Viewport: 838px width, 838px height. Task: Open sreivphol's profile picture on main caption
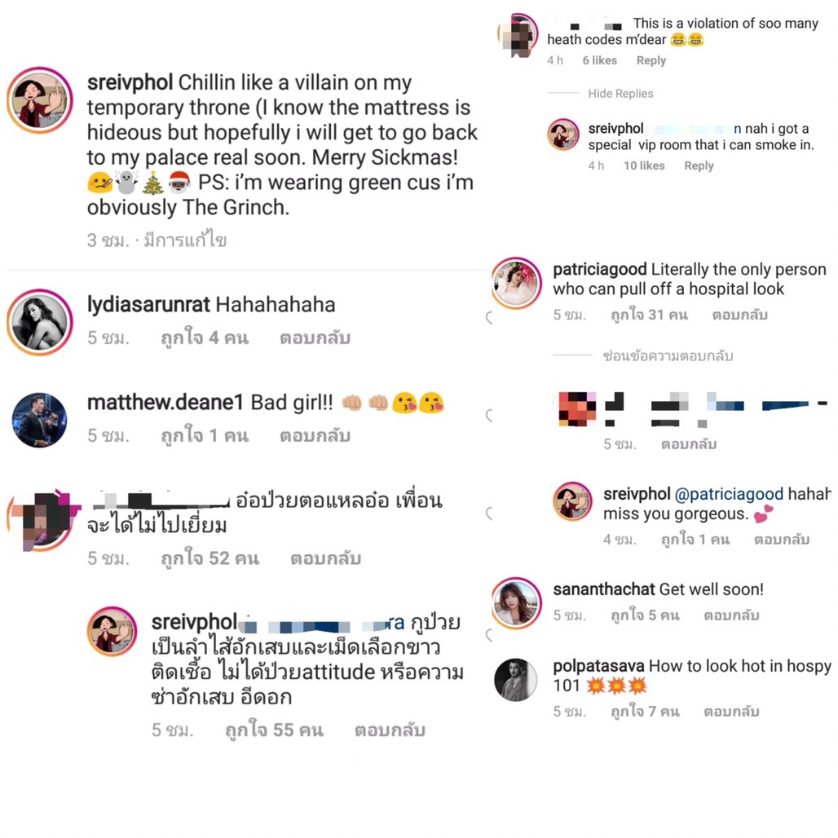coord(40,100)
